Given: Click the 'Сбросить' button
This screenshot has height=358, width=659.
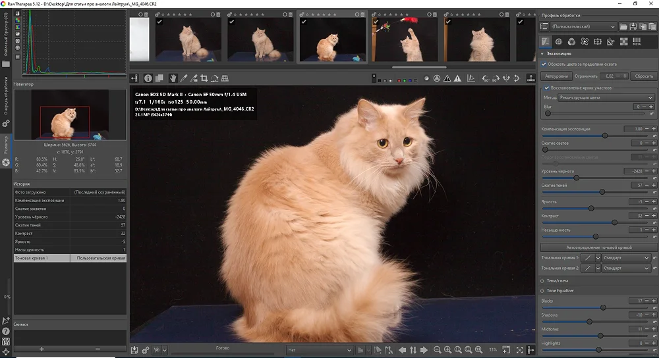Looking at the screenshot, I should (x=643, y=76).
